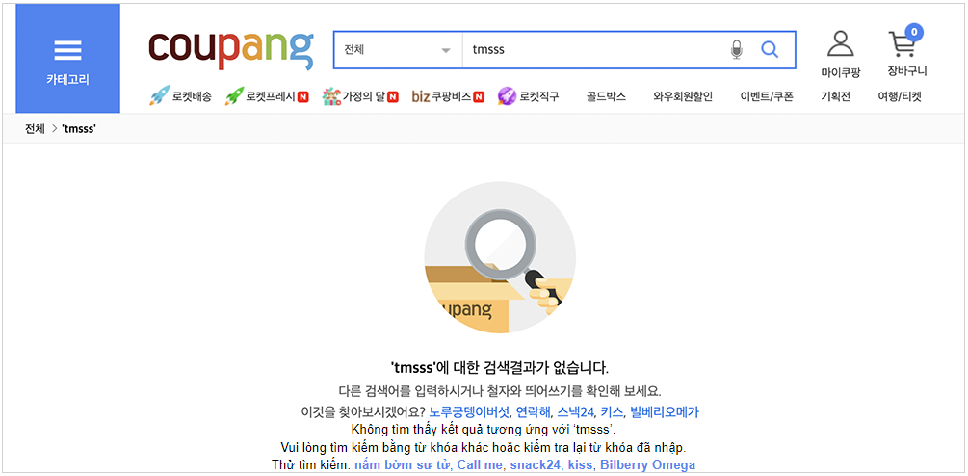Click the 로켓직구 purple rocket icon

507,96
